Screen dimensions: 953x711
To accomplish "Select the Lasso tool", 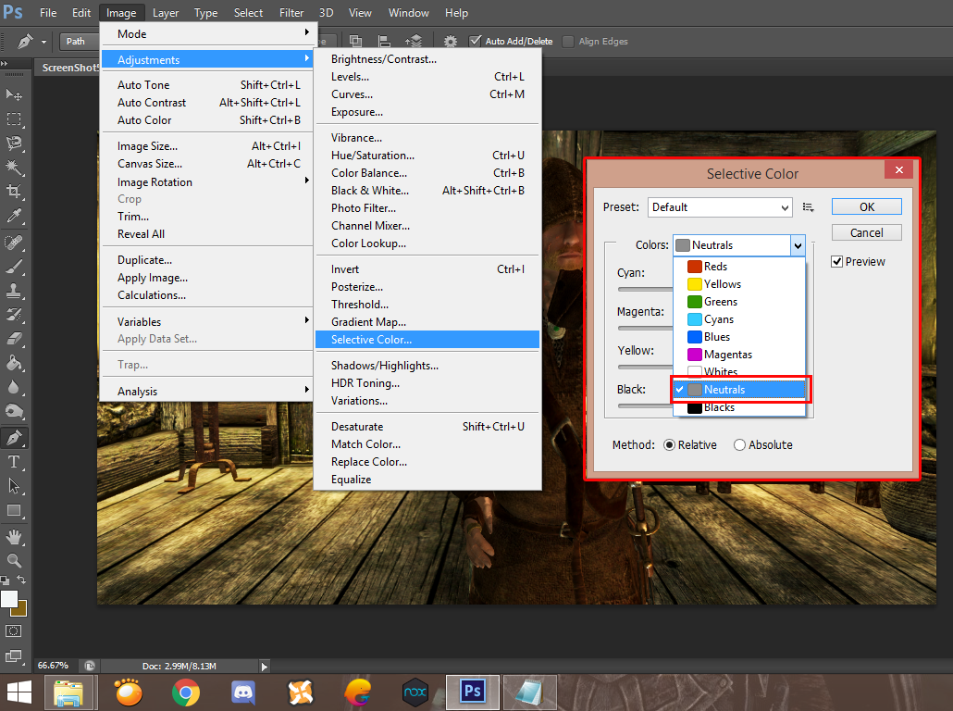I will 14,143.
